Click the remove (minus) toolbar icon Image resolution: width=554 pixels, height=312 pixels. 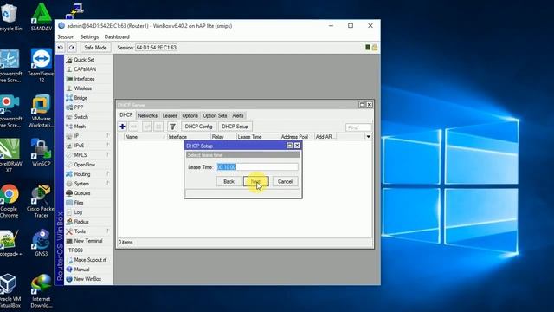(x=133, y=127)
